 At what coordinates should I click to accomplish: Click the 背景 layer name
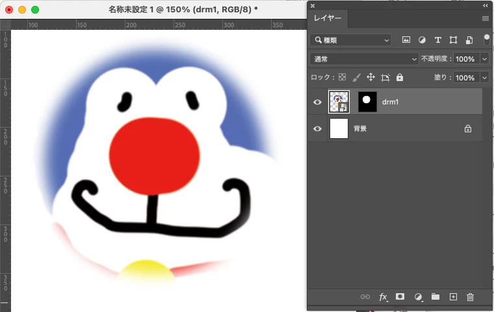(x=360, y=128)
